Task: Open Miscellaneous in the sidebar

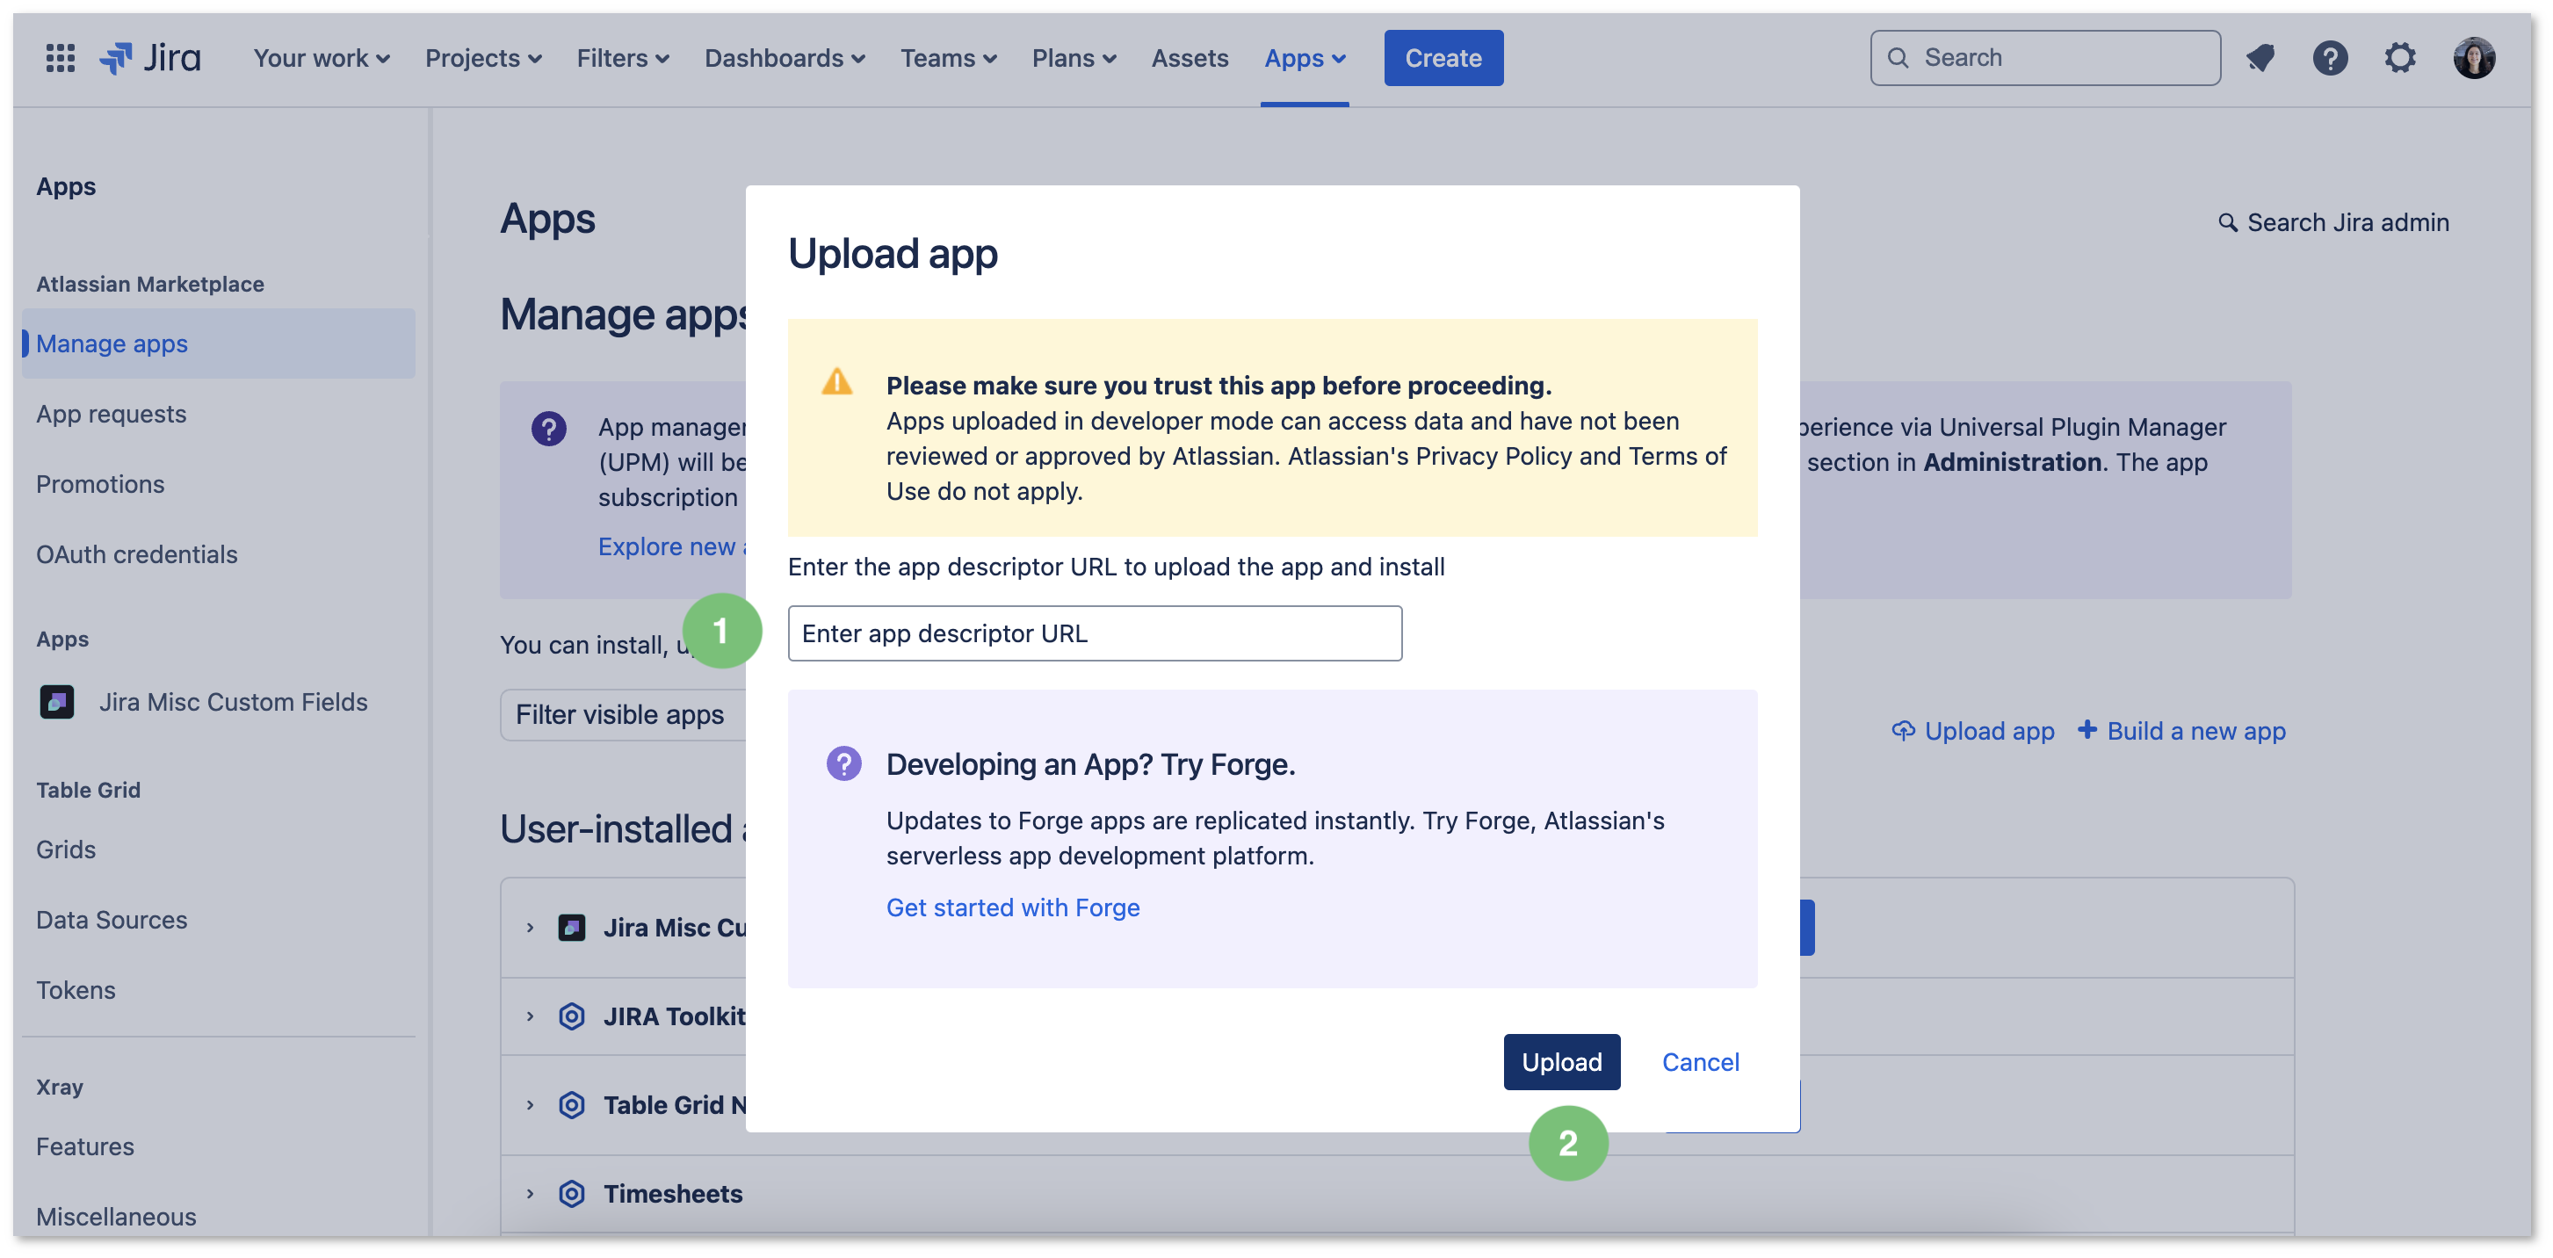Action: click(116, 1218)
